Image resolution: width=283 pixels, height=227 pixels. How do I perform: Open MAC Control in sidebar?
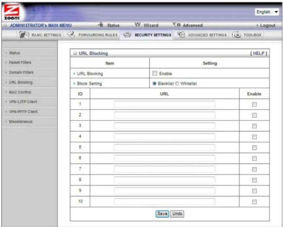point(20,92)
